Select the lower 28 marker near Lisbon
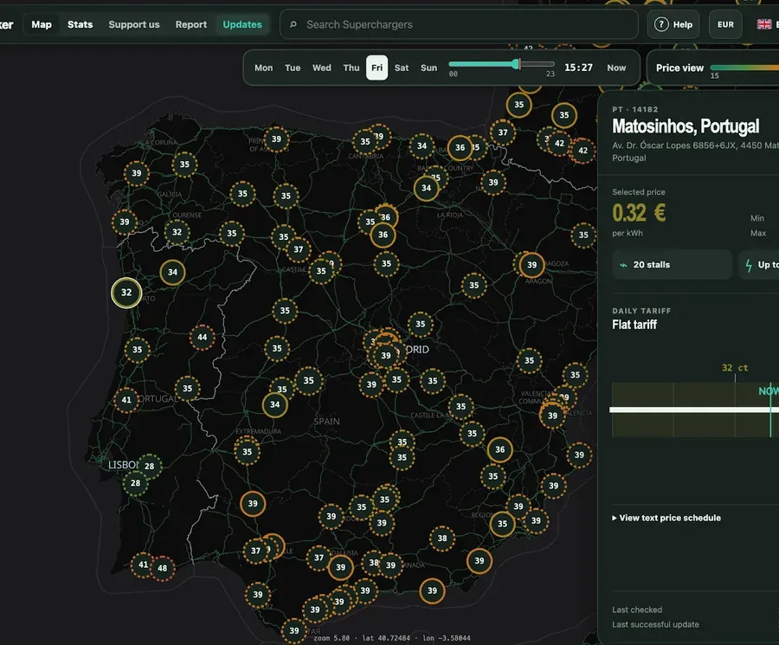Image resolution: width=779 pixels, height=645 pixels. [x=135, y=483]
